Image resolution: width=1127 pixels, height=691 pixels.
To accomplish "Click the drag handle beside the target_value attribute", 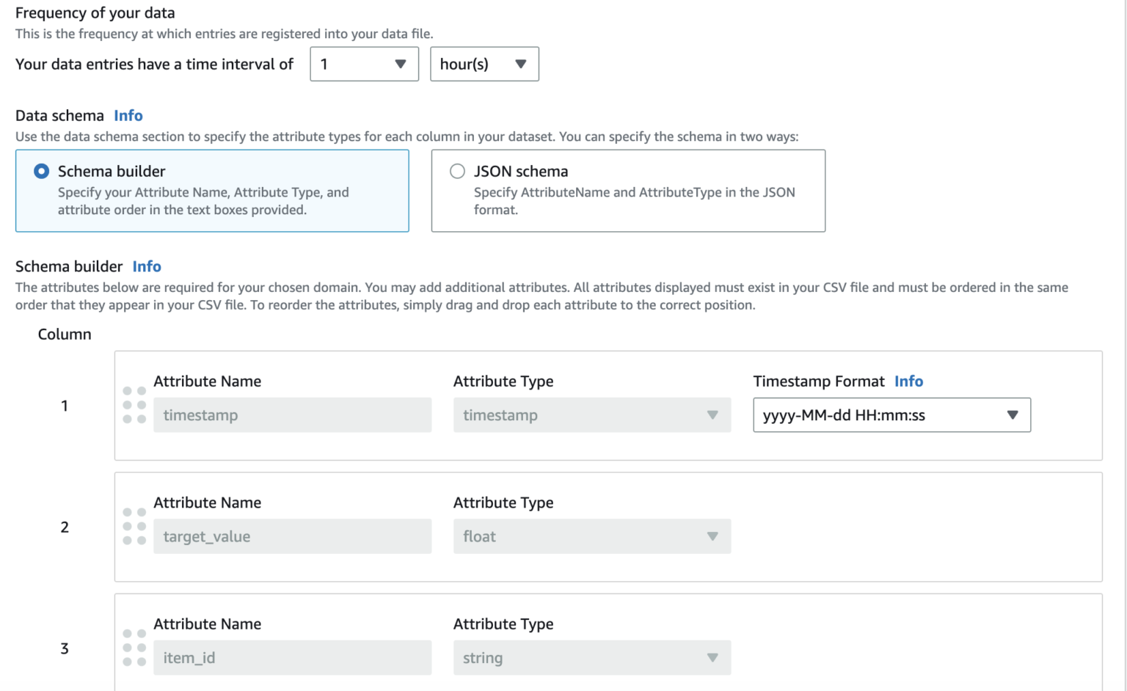I will (x=134, y=527).
